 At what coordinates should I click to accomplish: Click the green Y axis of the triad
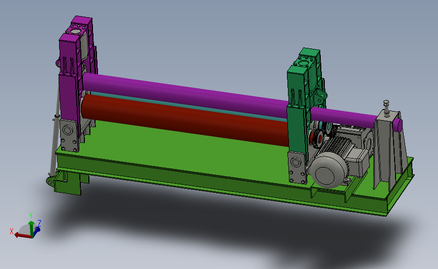coord(31,229)
